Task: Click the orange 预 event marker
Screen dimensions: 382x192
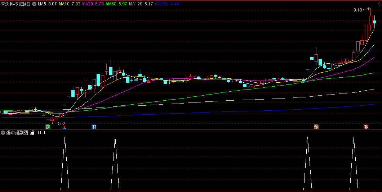Action: (316, 127)
